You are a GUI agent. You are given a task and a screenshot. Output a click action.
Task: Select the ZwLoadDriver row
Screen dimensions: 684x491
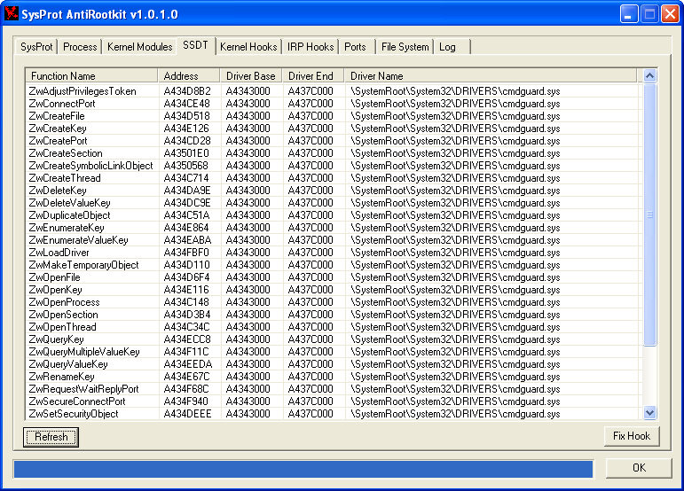coord(332,253)
